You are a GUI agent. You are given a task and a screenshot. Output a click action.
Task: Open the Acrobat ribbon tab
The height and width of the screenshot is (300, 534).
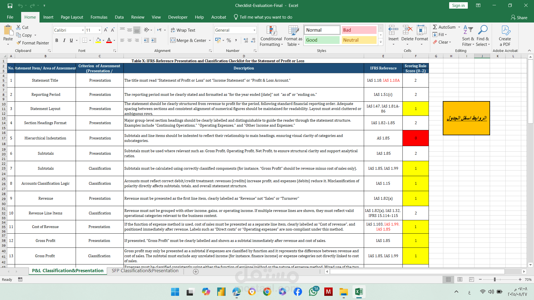(x=219, y=17)
